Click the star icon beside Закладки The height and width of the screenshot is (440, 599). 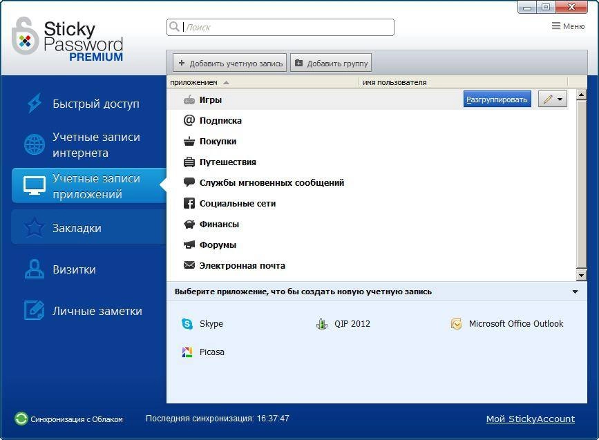(35, 227)
